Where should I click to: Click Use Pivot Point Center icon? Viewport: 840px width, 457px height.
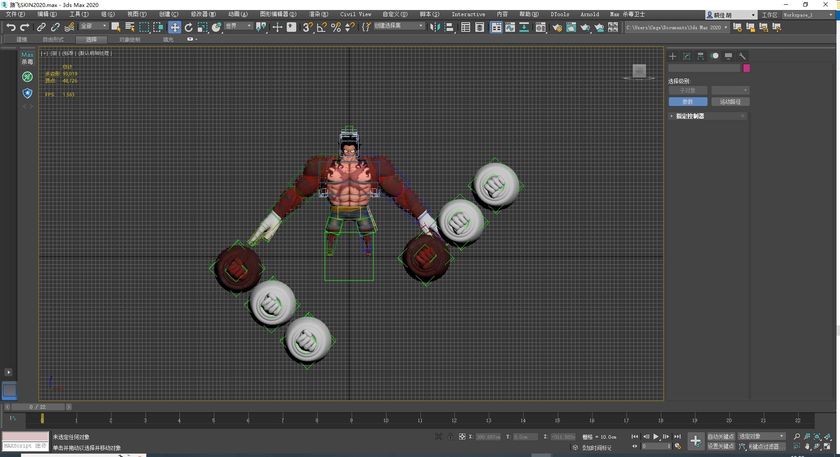261,27
